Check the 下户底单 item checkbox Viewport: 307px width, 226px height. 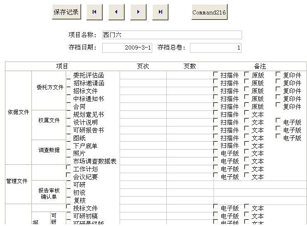click(x=68, y=144)
